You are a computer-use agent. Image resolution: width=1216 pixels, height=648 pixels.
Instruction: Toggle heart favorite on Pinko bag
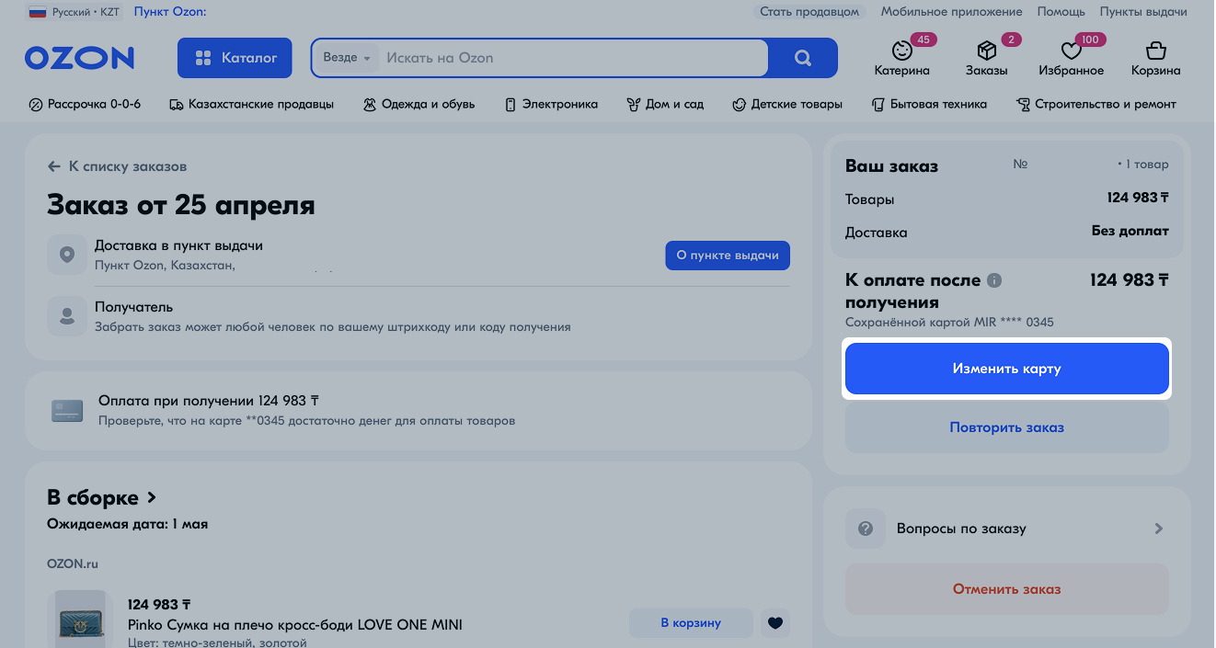(774, 623)
